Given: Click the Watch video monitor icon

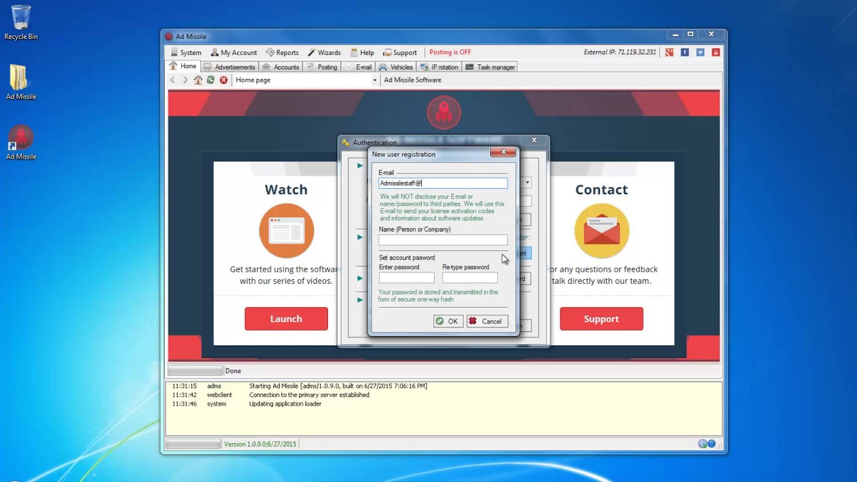Looking at the screenshot, I should [287, 231].
